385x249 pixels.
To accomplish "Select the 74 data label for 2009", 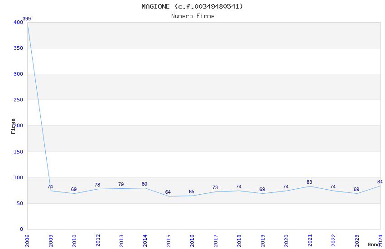I will 50,187.
